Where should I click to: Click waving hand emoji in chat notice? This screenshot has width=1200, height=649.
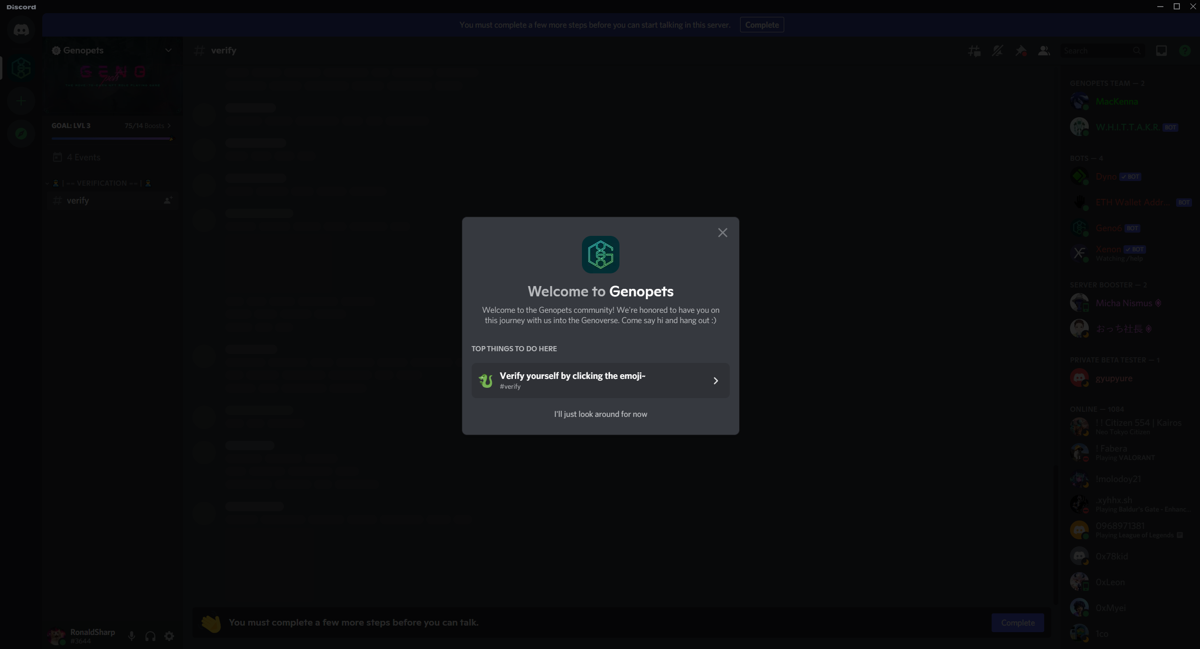[211, 623]
